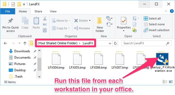This screenshot has width=175, height=95.
Task: Switch to Large icons view
Action: pyautogui.click(x=171, y=82)
